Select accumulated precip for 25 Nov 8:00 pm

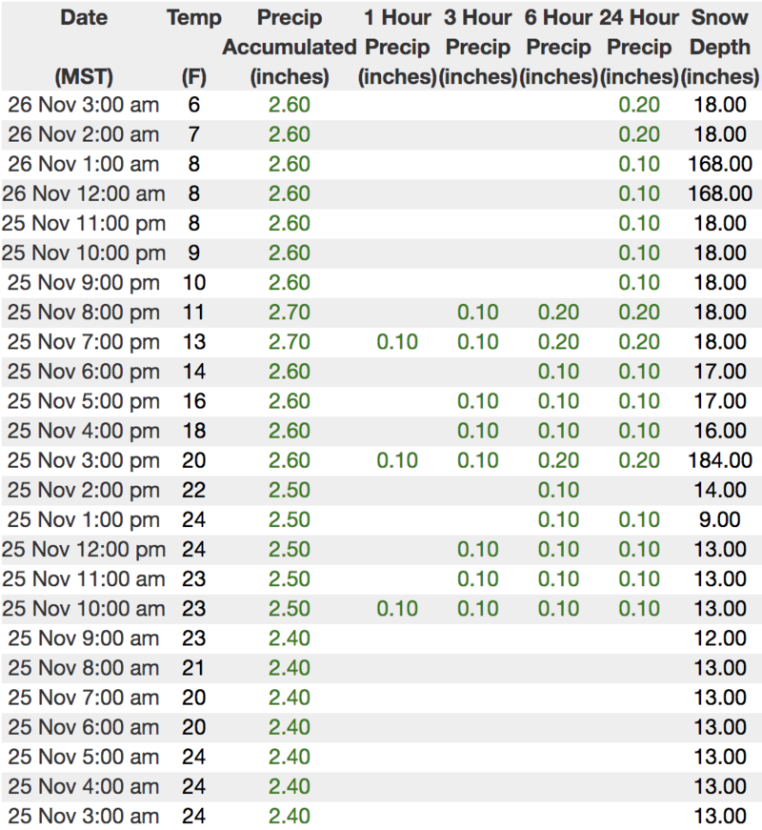289,312
